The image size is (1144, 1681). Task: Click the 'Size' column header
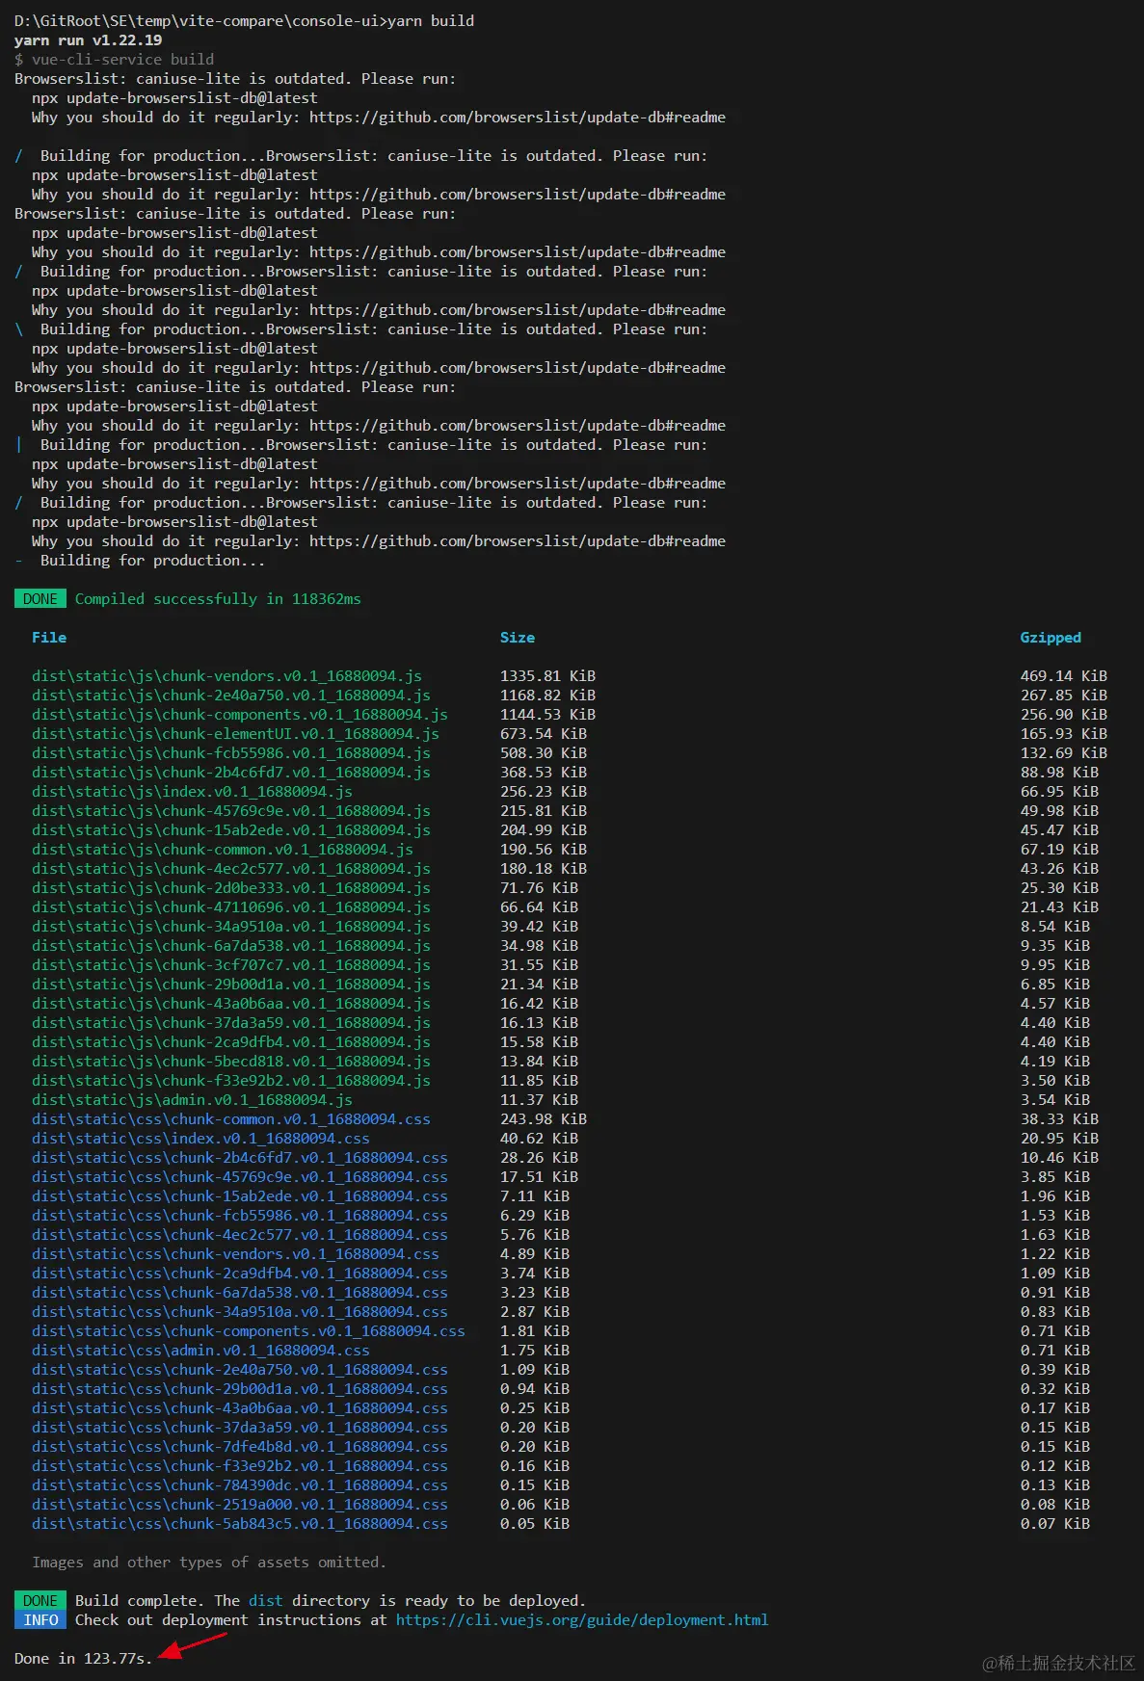(518, 638)
